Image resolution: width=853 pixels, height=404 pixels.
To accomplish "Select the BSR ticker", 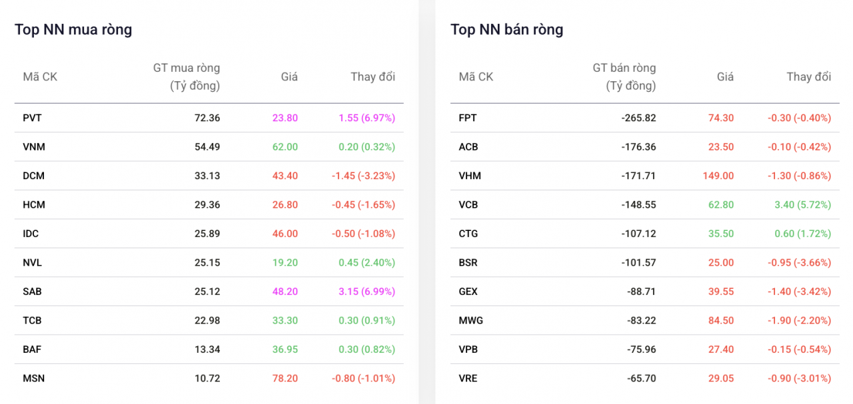I will coord(468,263).
